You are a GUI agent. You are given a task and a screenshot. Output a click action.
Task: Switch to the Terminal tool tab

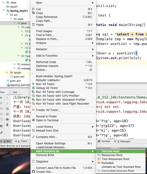pyautogui.click(x=104, y=141)
